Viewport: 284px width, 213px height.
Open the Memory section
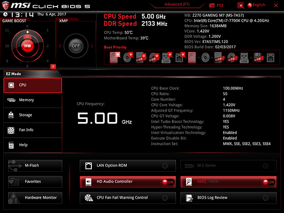click(x=33, y=100)
